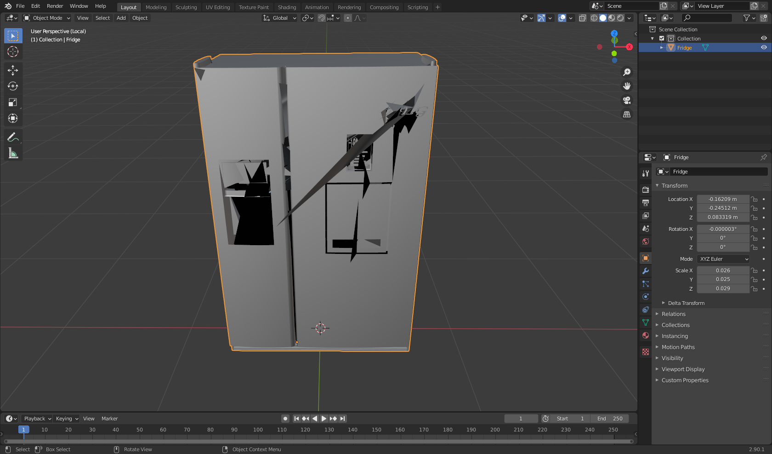Click the Scale X value field
Image resolution: width=772 pixels, height=454 pixels.
(x=722, y=270)
